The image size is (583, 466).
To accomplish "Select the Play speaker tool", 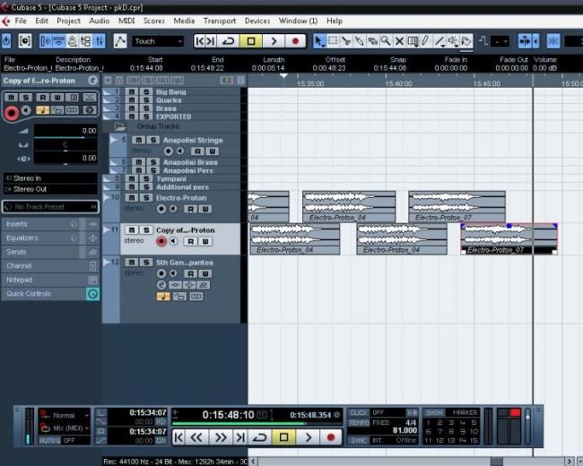I will [453, 41].
